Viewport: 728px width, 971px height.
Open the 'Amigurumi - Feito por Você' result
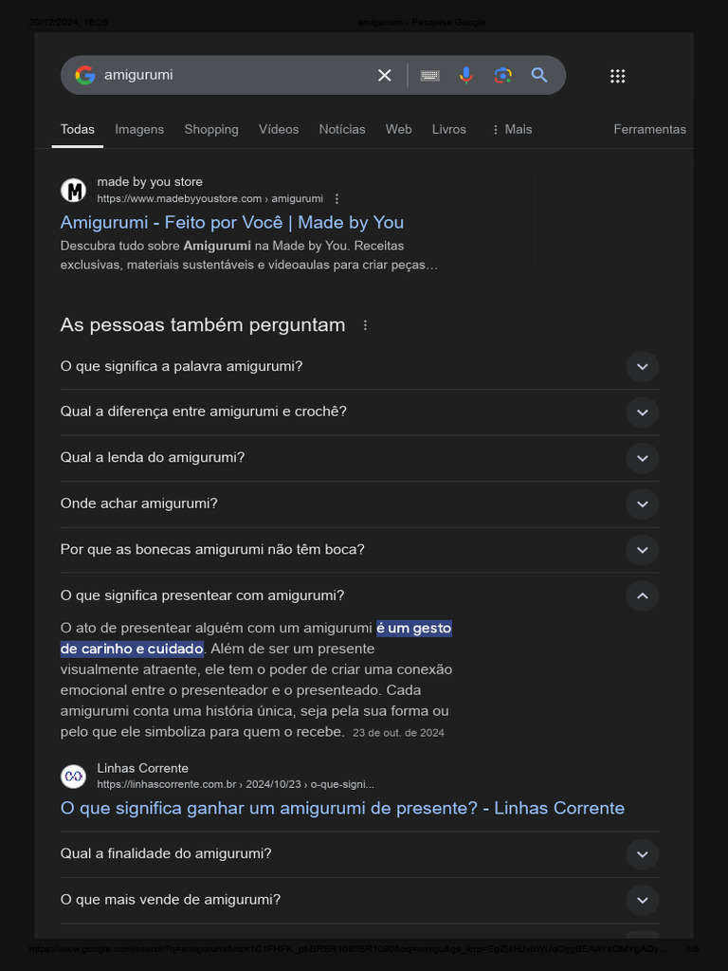tap(232, 222)
